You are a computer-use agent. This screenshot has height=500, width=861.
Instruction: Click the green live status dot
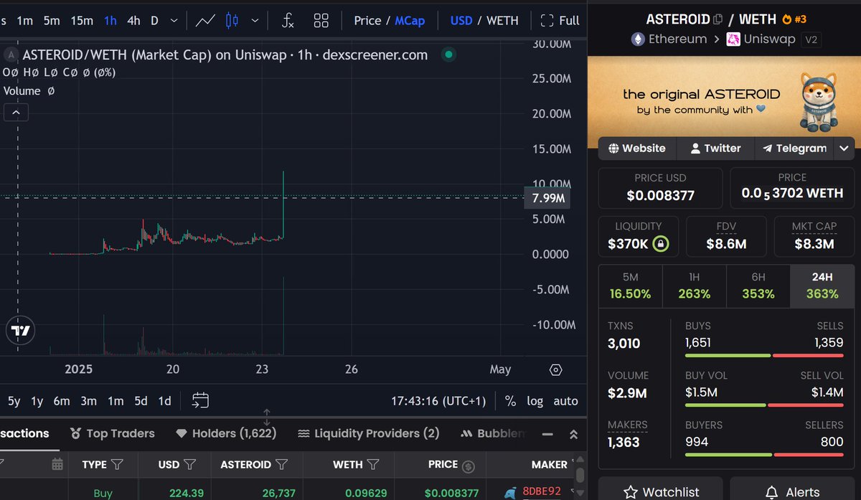[448, 55]
